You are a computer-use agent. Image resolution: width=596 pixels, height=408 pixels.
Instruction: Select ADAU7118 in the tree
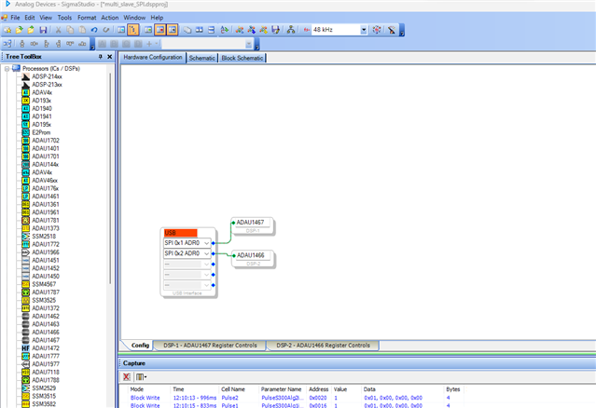point(46,372)
